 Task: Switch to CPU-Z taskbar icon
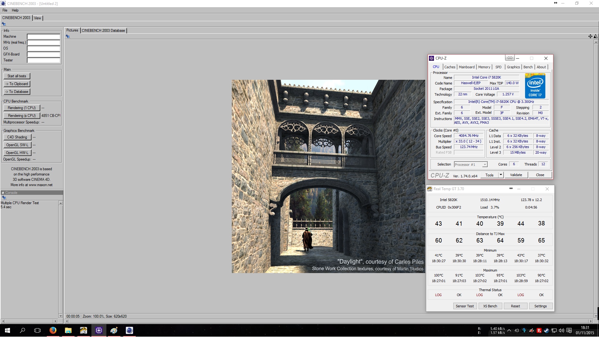(99, 330)
